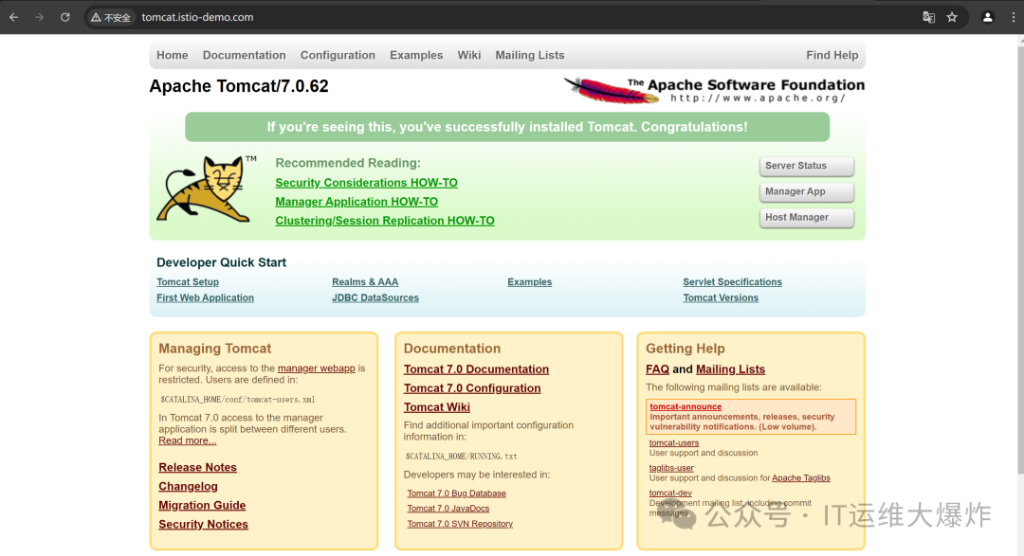
Task: Open Tomcat 7.0 SVN Repository link
Action: (460, 524)
